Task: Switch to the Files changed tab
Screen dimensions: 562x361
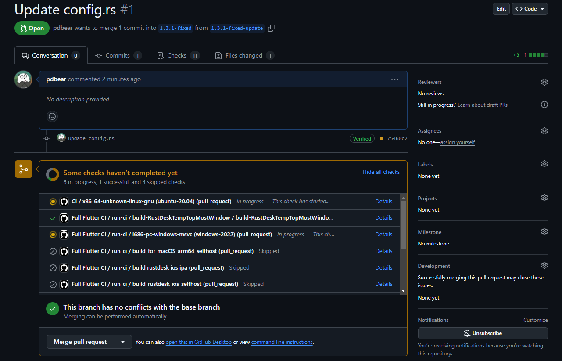Action: 244,55
